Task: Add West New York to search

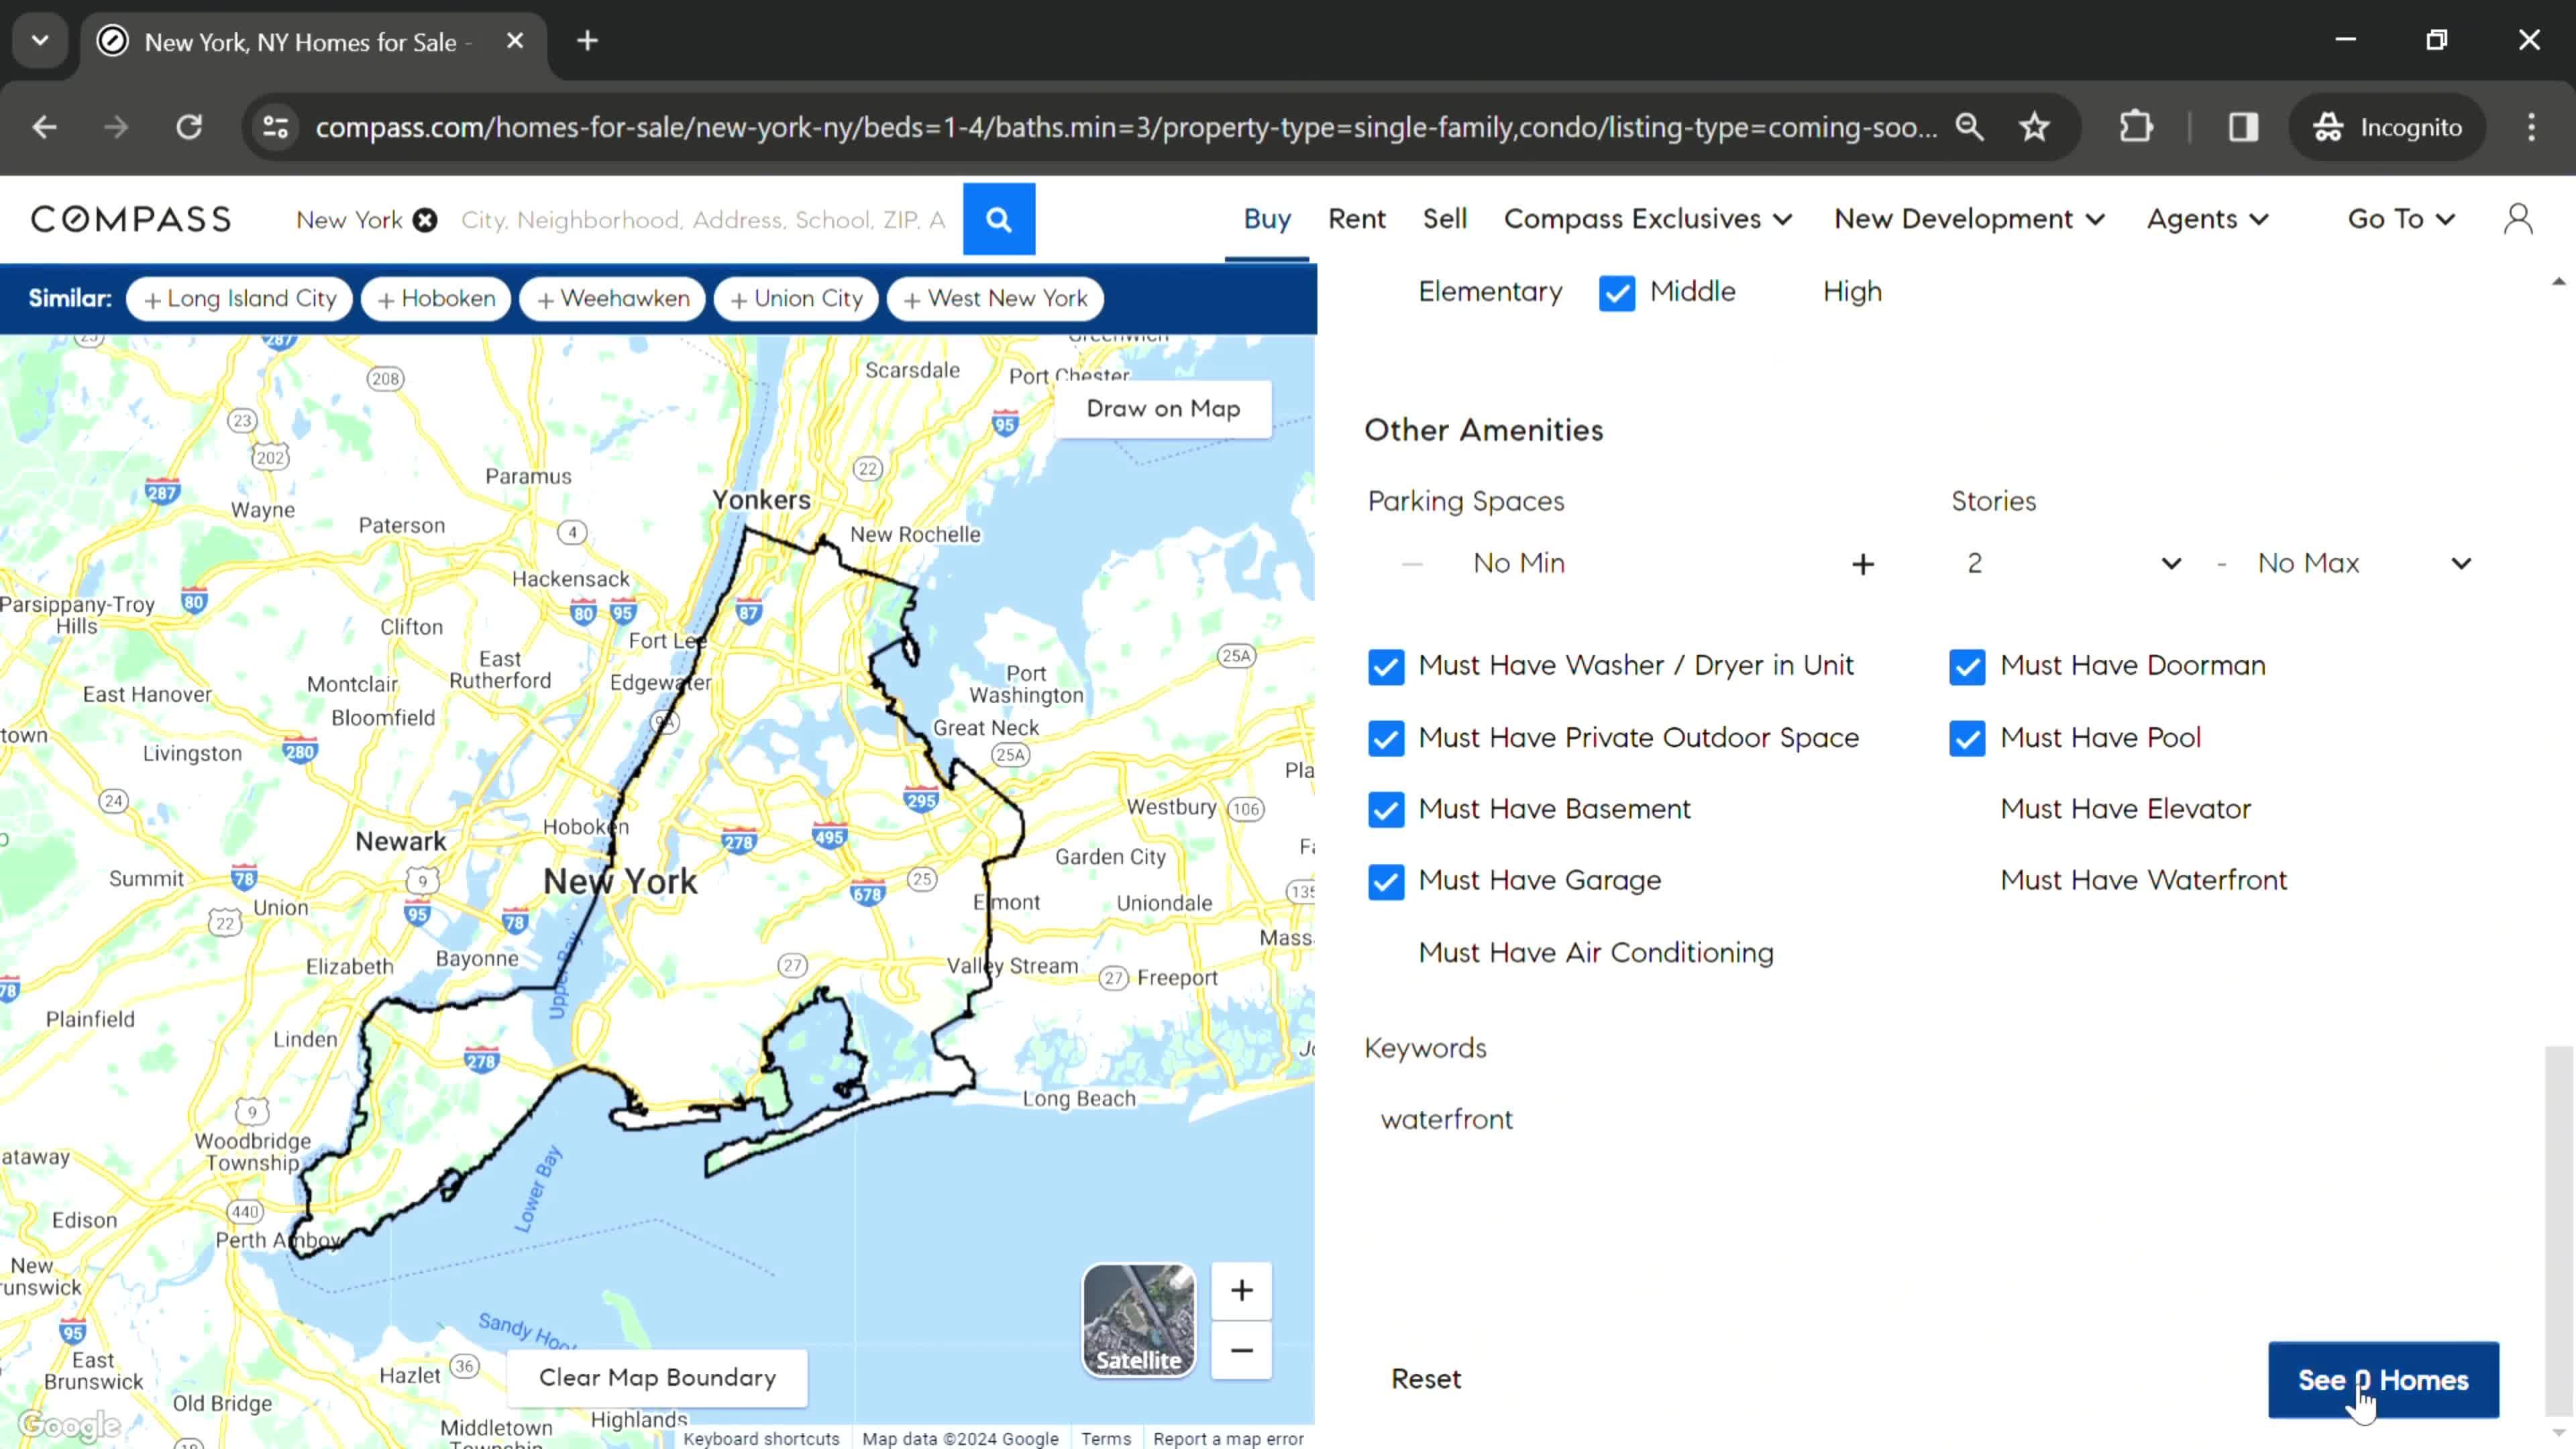Action: point(994,299)
